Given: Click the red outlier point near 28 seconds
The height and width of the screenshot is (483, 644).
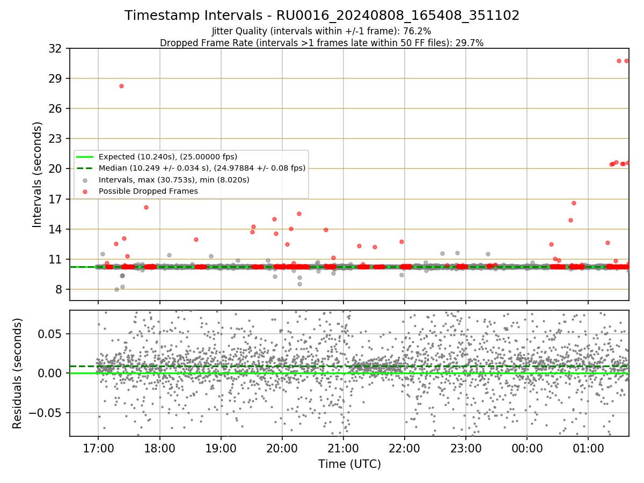Looking at the screenshot, I should [121, 86].
